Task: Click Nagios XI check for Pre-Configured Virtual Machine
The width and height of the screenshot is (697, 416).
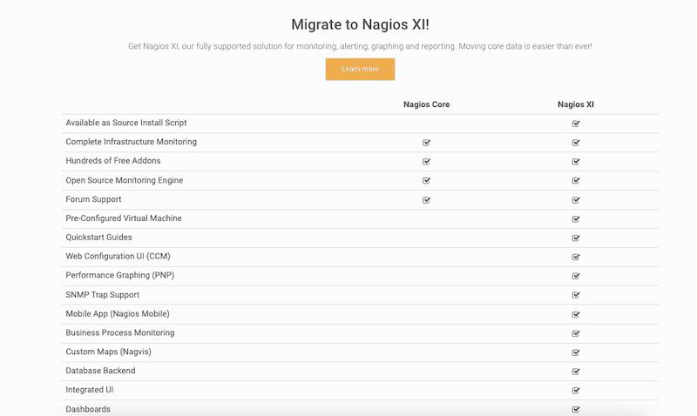Action: coord(576,218)
